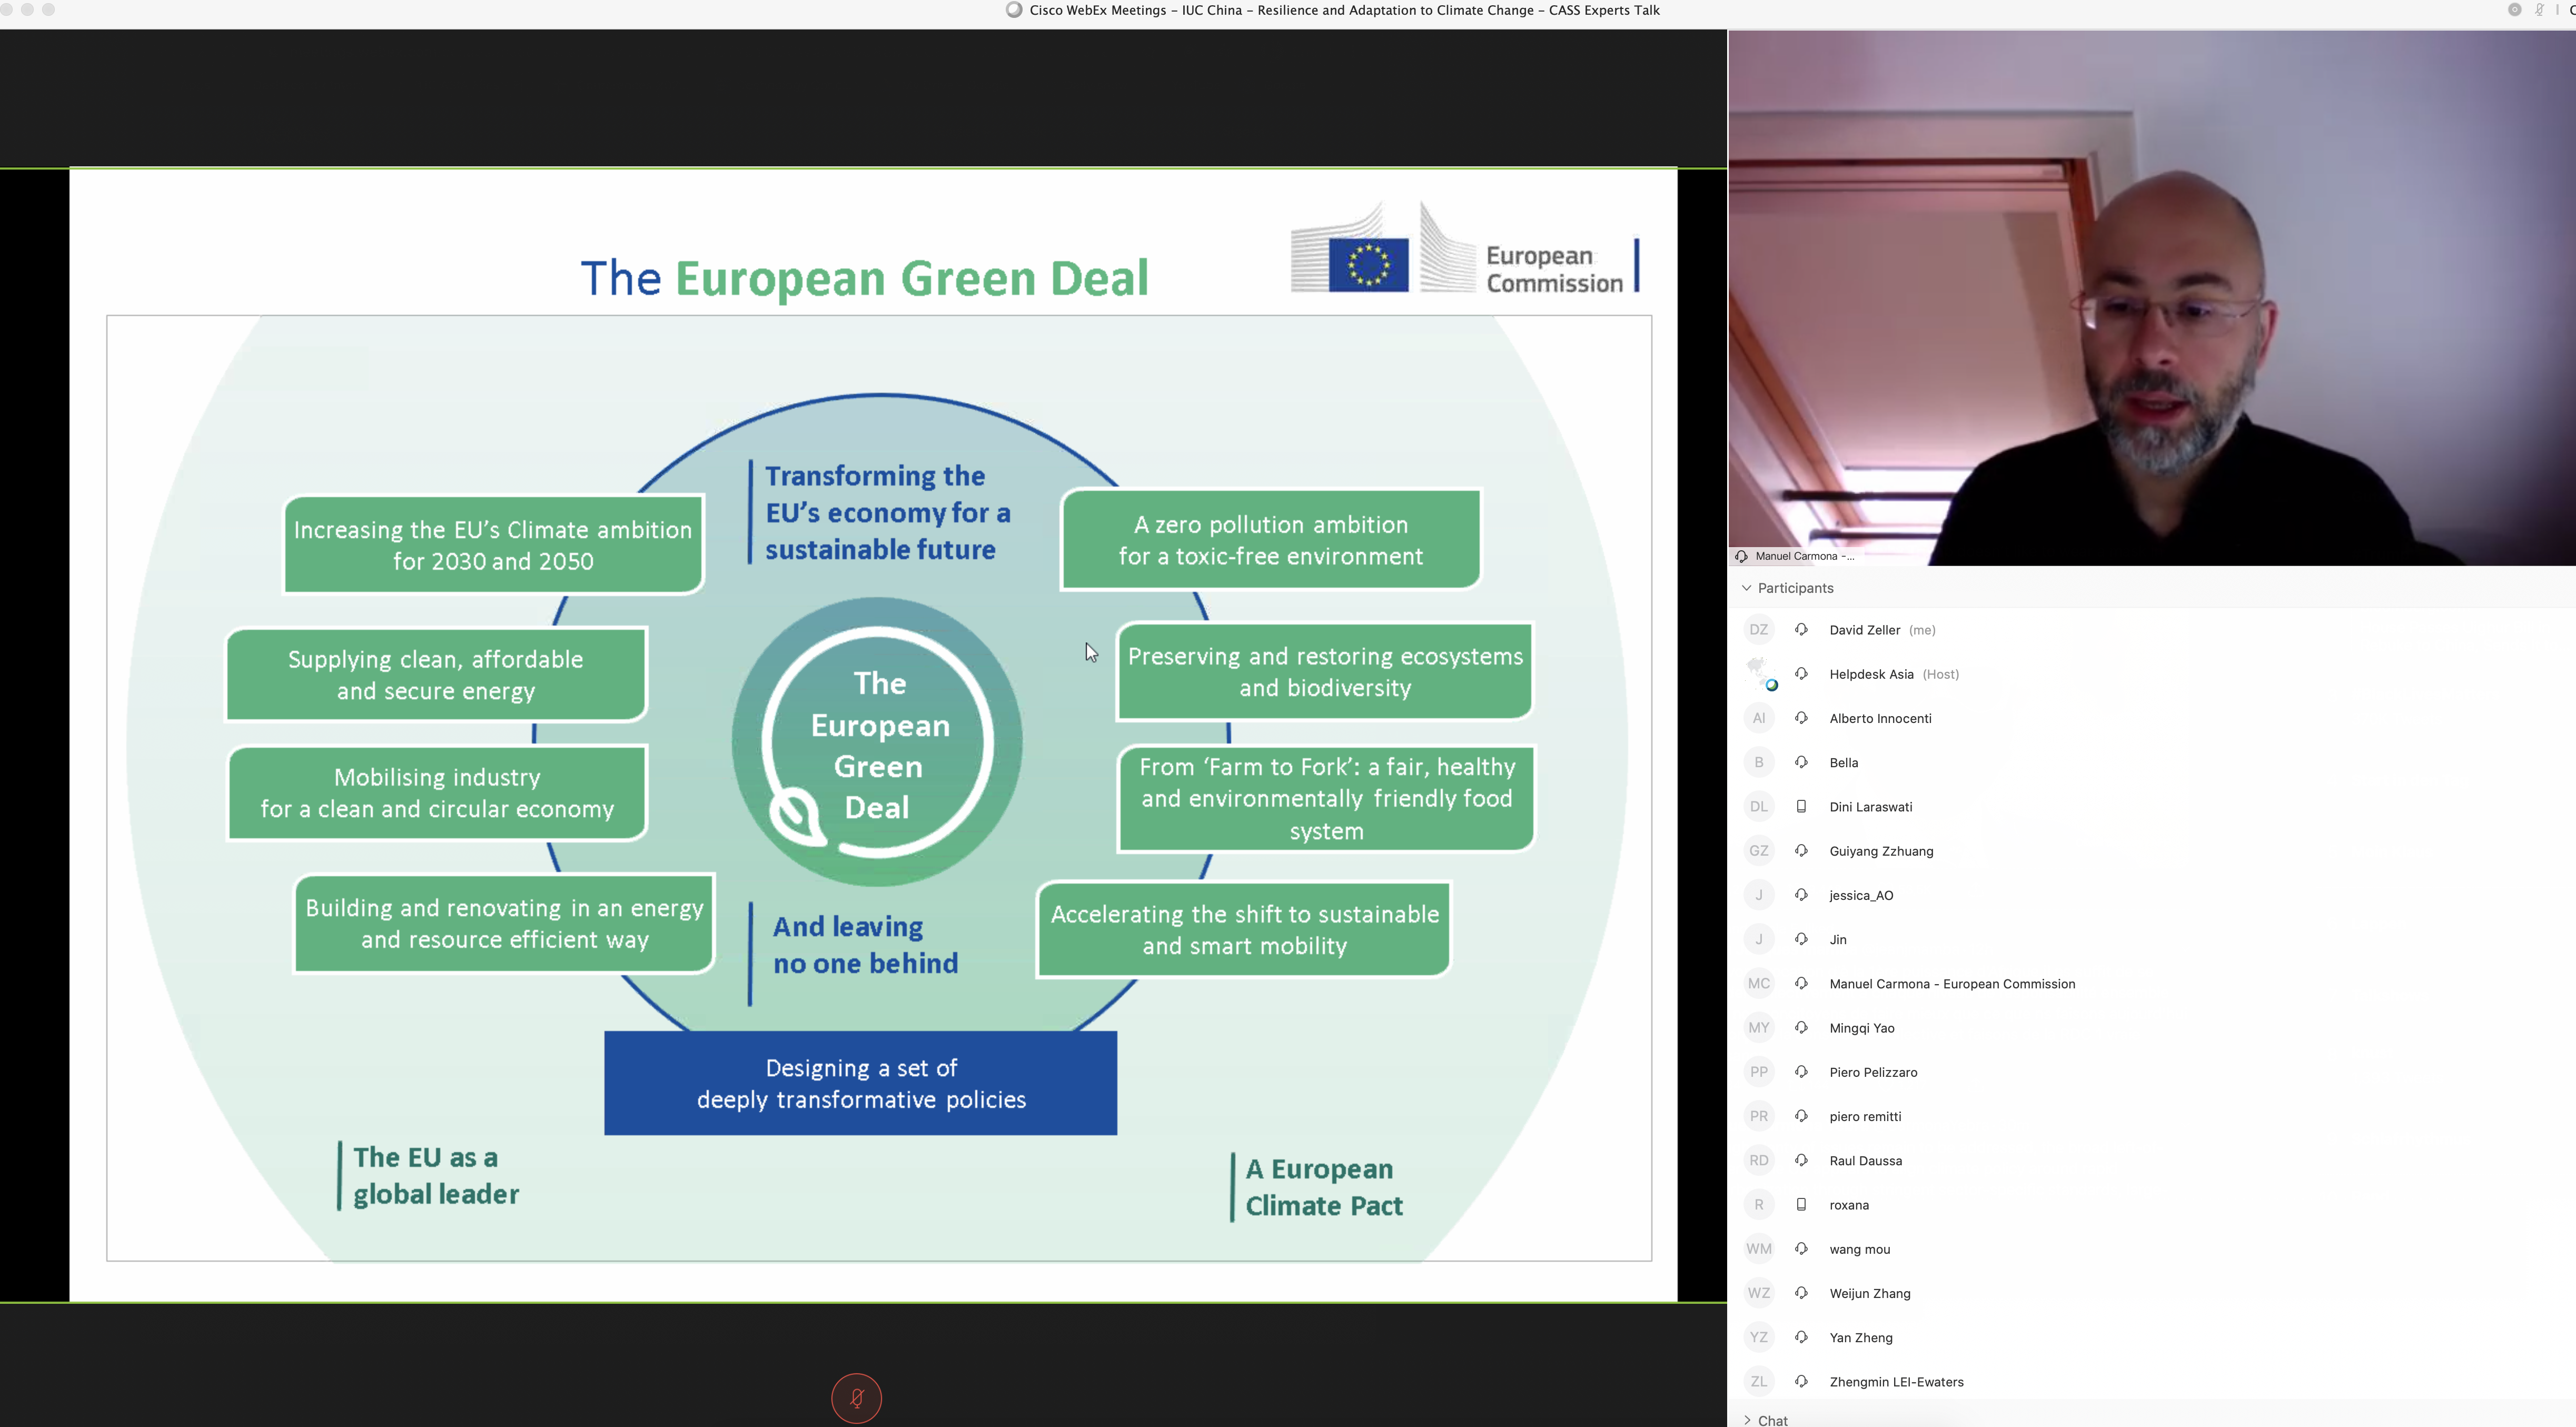
Task: Click the Chat panel header label
Action: [x=1772, y=1420]
